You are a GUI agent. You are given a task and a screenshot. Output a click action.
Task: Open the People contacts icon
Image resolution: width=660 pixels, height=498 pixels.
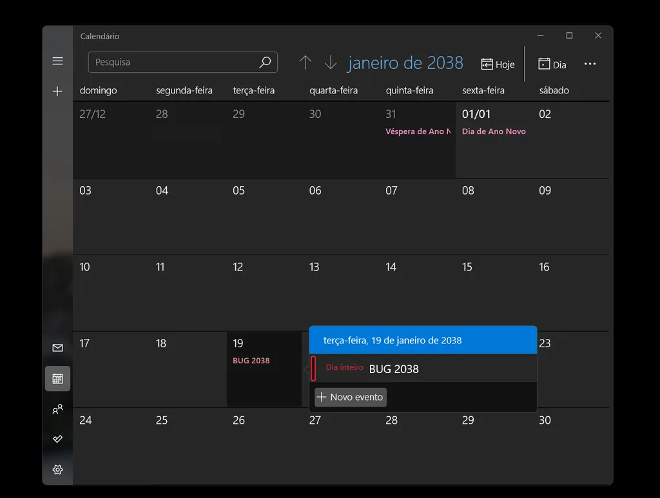pyautogui.click(x=57, y=409)
